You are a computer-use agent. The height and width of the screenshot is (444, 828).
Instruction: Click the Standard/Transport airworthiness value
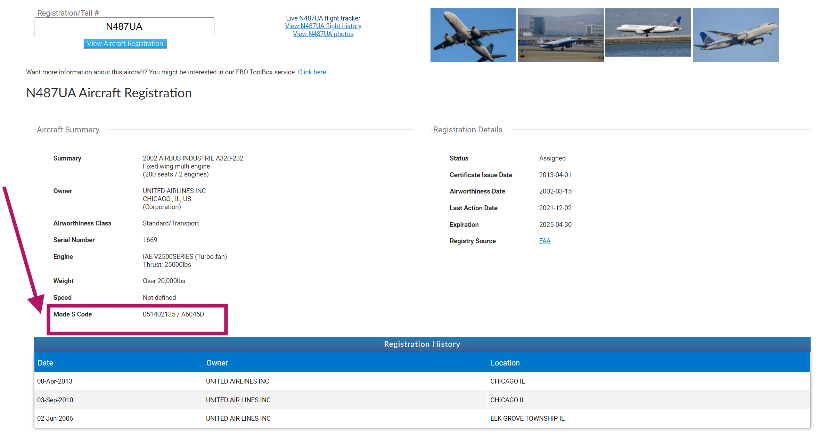pos(171,223)
